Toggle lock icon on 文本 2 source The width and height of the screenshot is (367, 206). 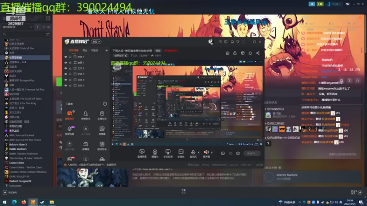point(70,68)
